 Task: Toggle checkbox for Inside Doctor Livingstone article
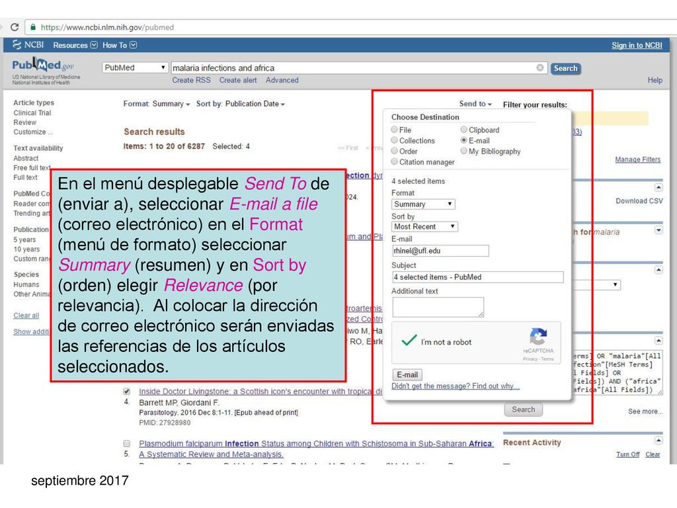tap(126, 392)
